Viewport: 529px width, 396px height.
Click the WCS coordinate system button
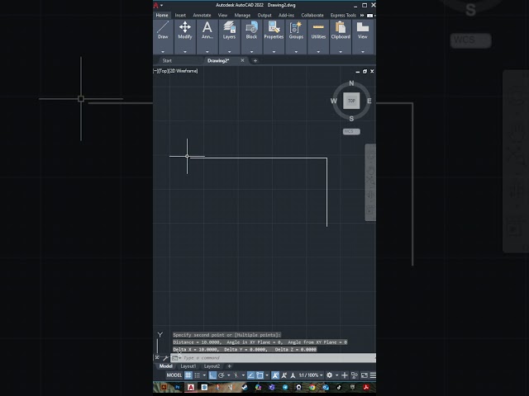(x=351, y=131)
